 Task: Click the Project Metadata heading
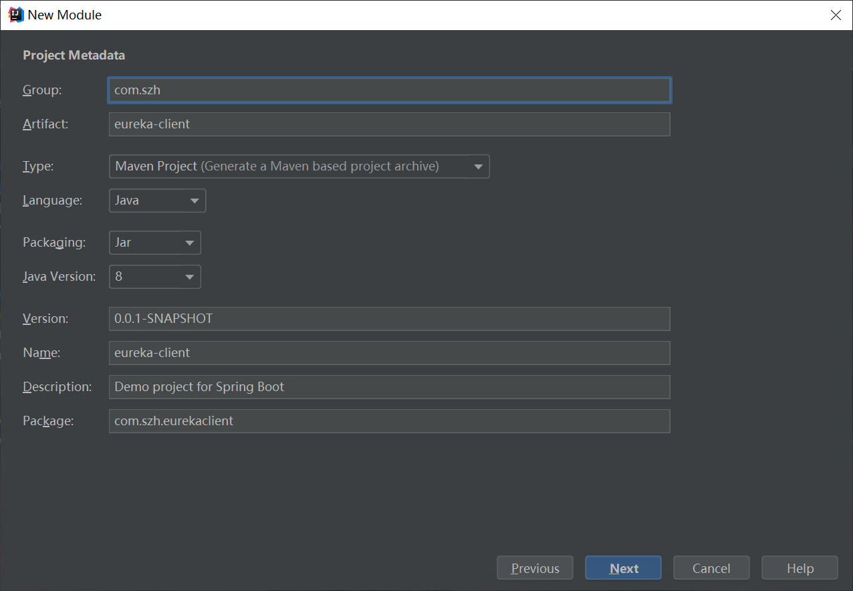74,55
